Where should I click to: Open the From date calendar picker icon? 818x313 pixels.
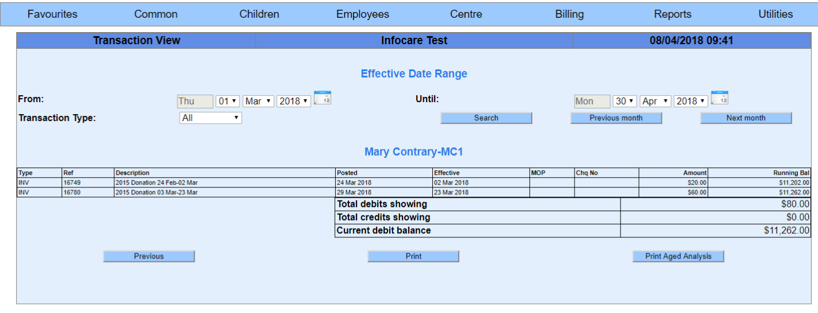[323, 98]
